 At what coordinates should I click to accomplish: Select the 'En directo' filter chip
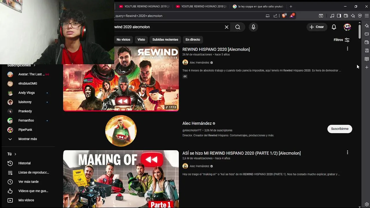pyautogui.click(x=193, y=40)
